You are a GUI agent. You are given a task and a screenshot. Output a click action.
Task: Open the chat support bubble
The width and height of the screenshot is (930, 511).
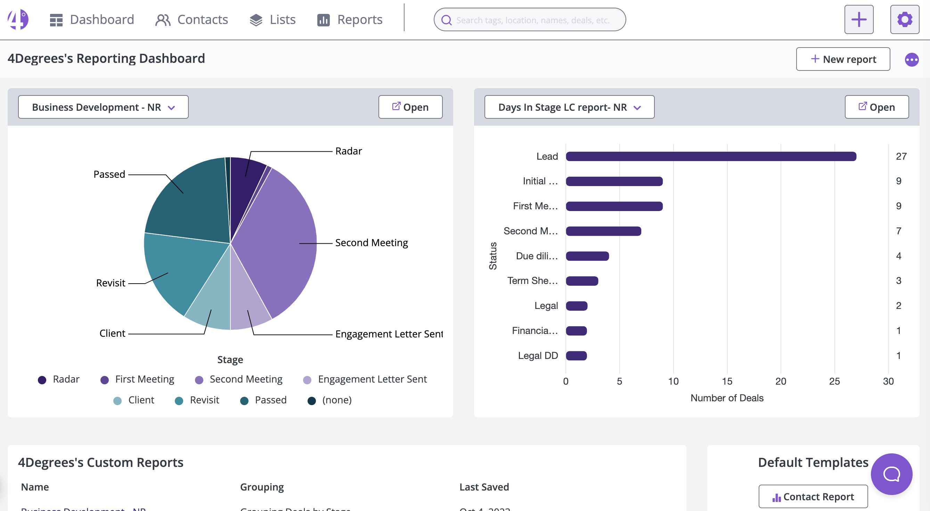point(891,474)
